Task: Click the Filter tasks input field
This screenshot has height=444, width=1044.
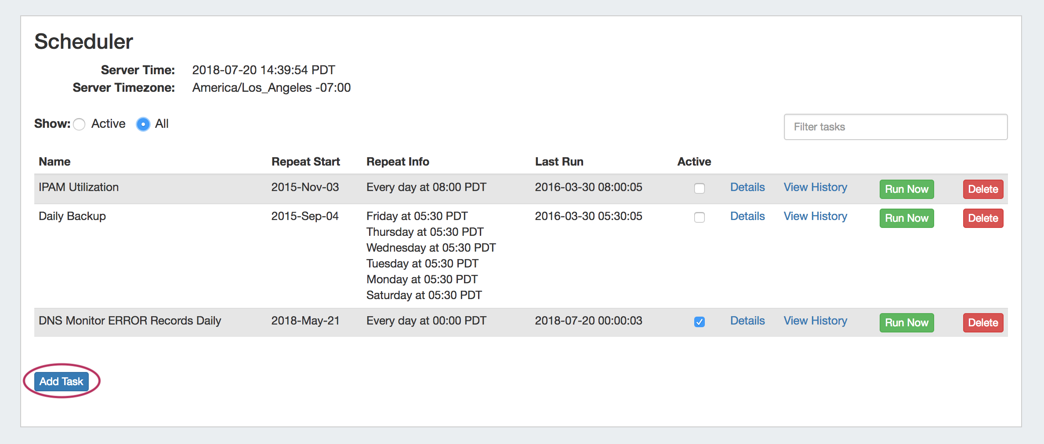Action: (895, 127)
